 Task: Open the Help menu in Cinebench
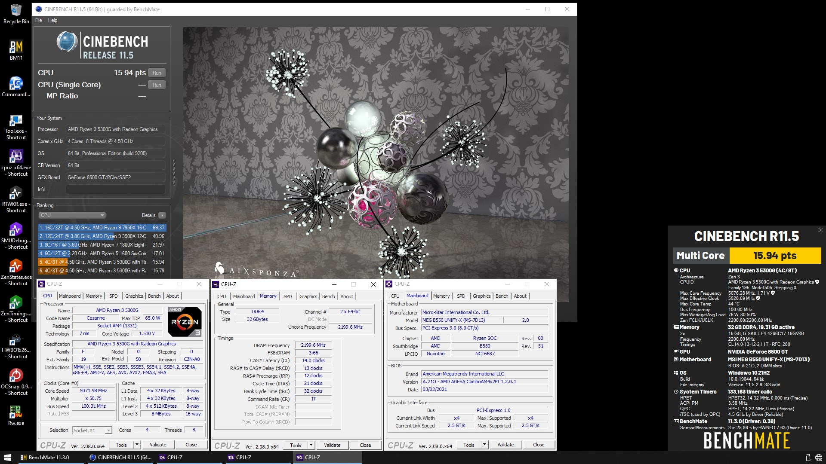pyautogui.click(x=52, y=20)
